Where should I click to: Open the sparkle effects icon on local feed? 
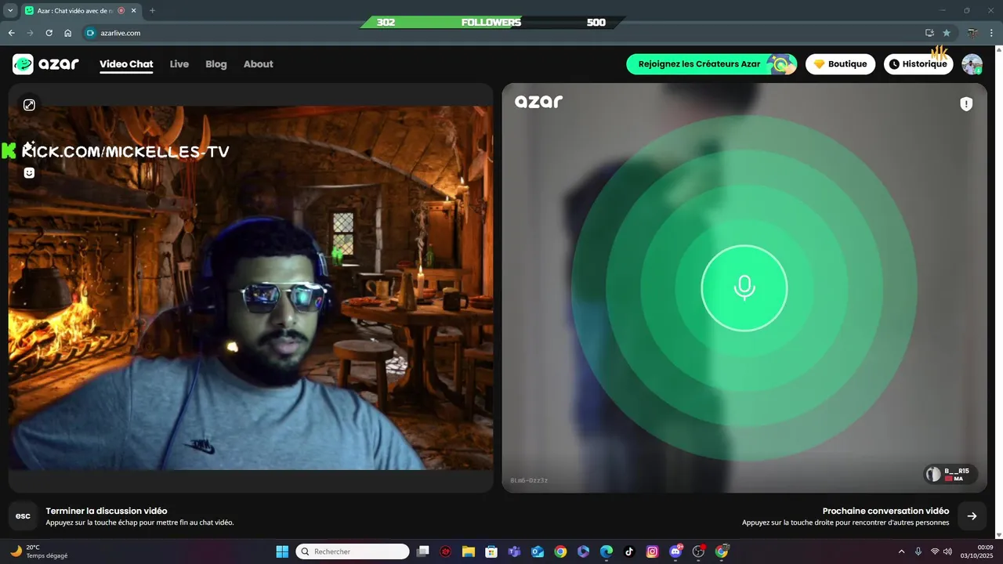(x=29, y=146)
